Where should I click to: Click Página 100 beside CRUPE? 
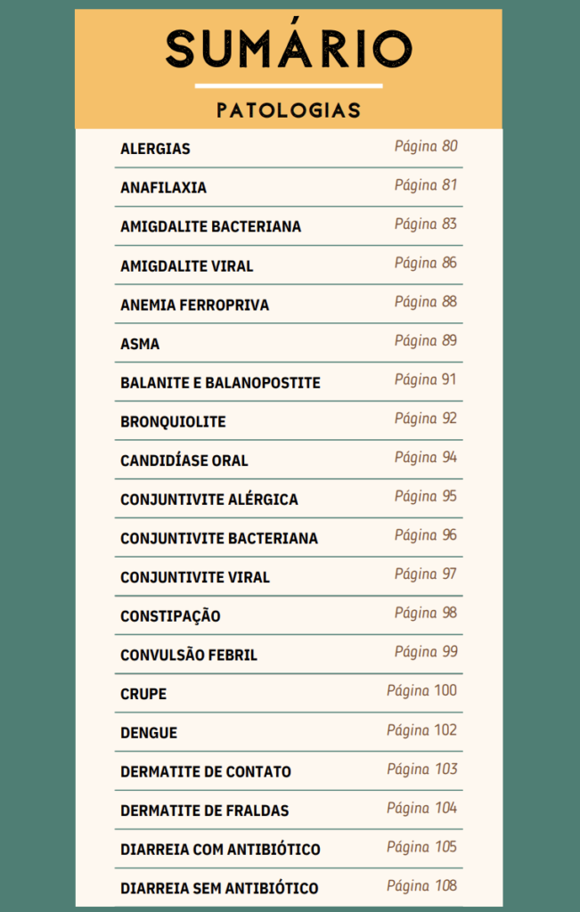(421, 691)
